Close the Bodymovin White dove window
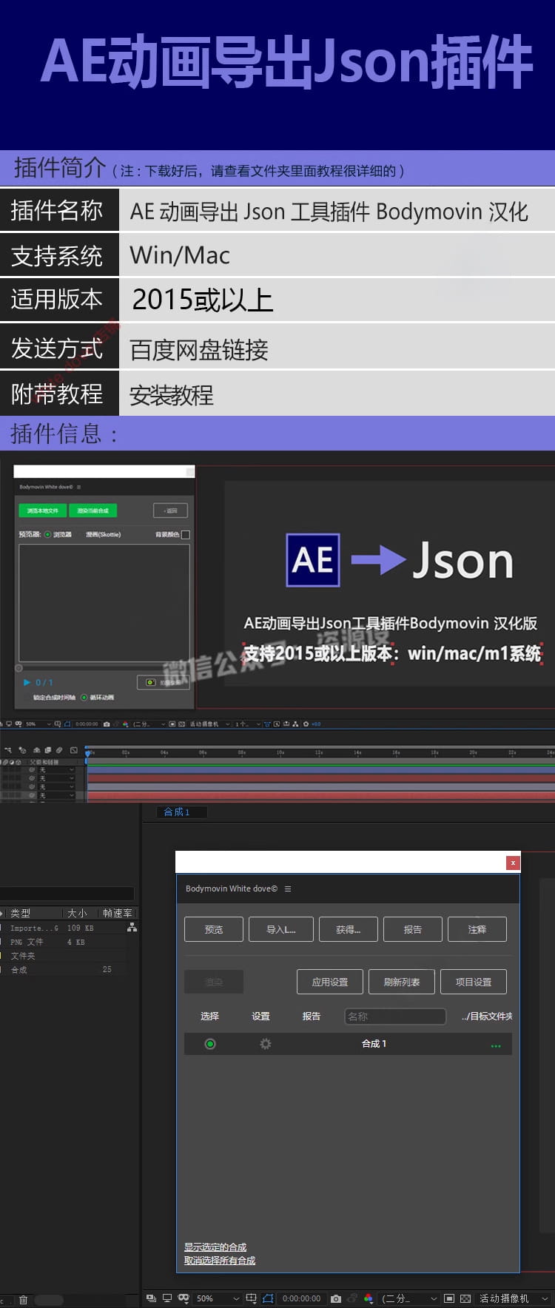 pos(513,863)
